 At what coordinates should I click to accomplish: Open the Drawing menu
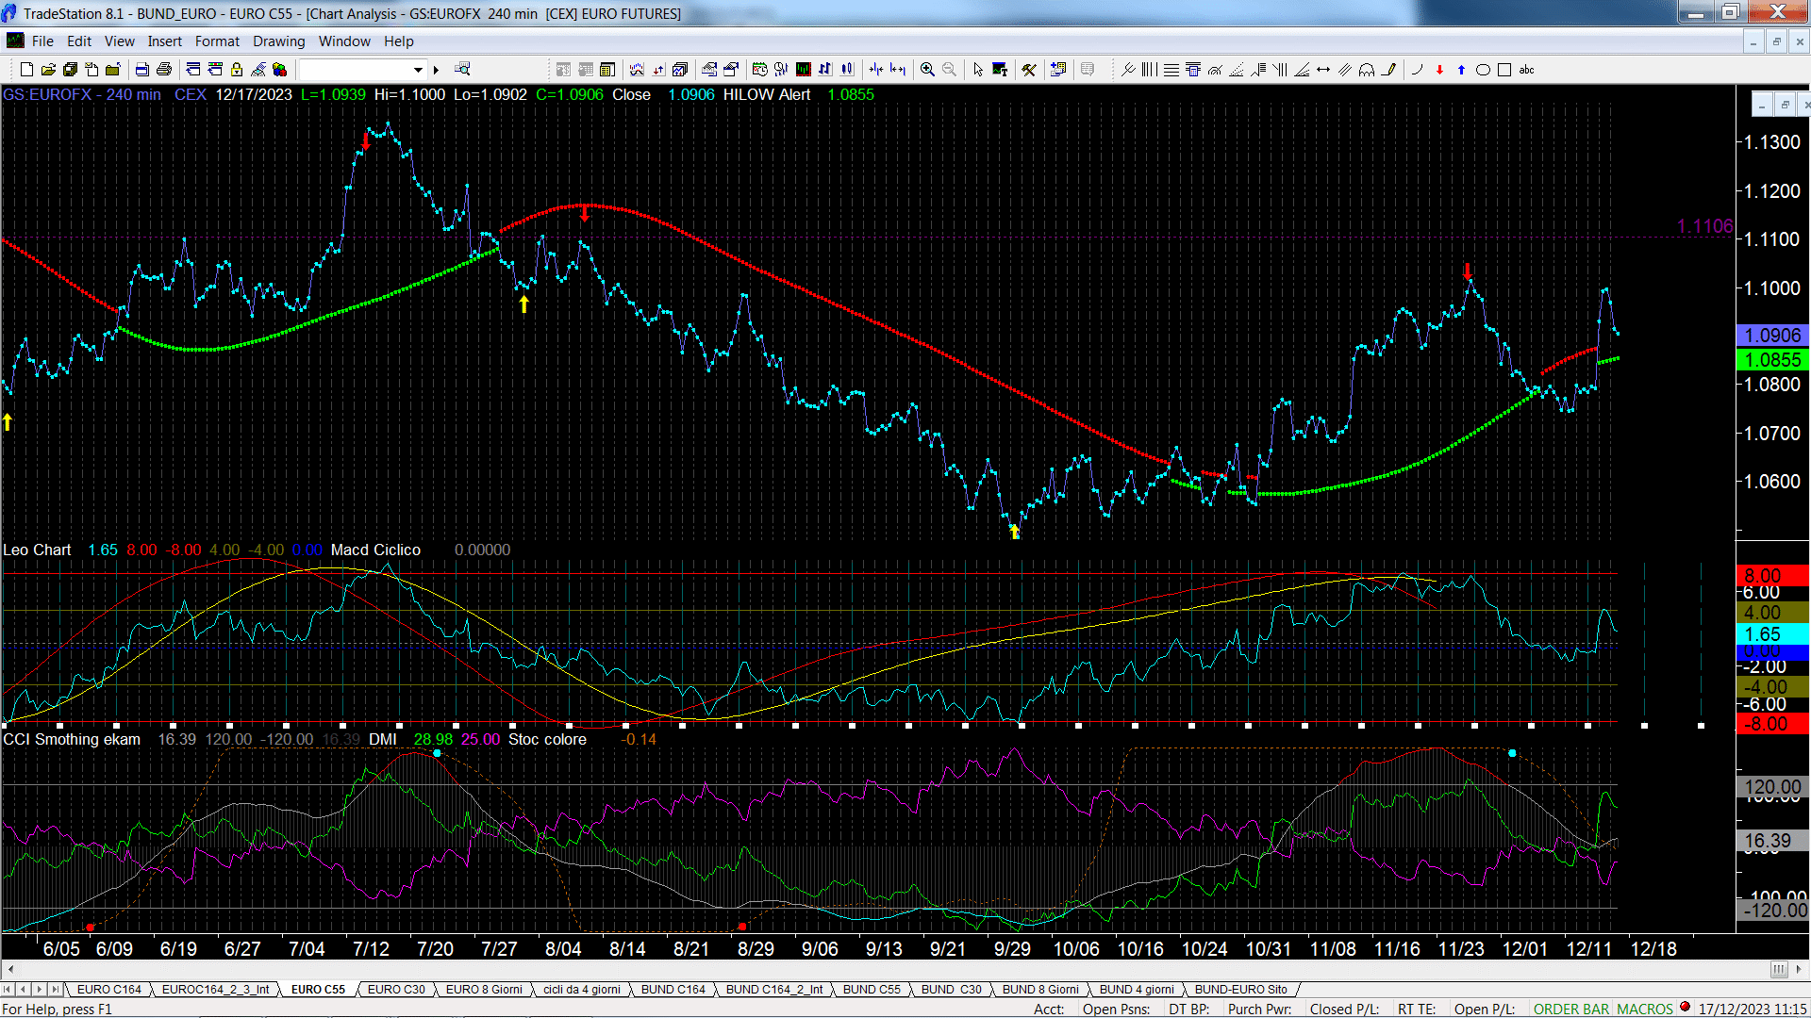[x=279, y=41]
